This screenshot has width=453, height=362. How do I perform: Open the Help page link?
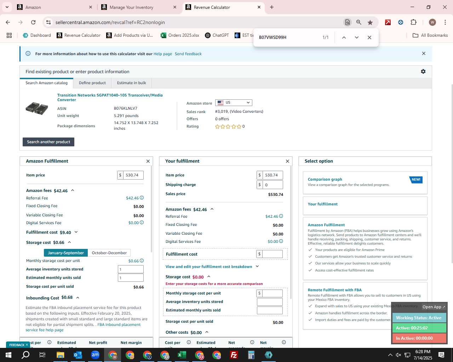pyautogui.click(x=163, y=54)
